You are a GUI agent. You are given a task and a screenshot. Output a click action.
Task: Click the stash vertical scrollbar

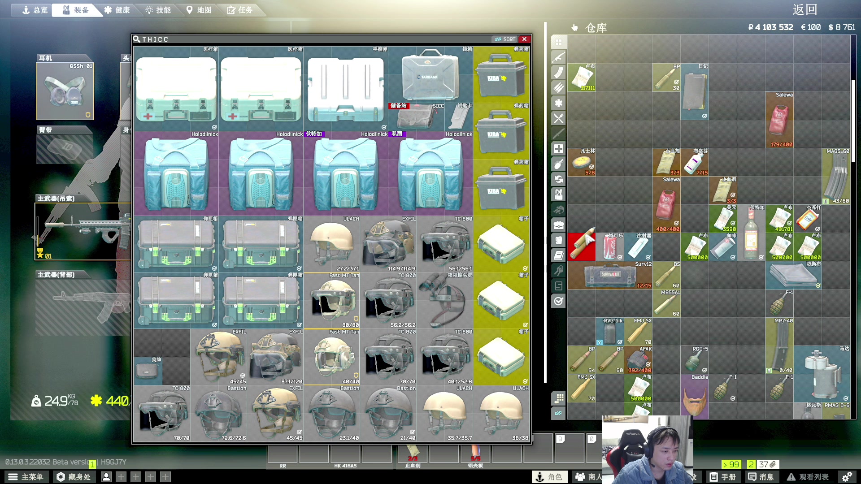[853, 121]
